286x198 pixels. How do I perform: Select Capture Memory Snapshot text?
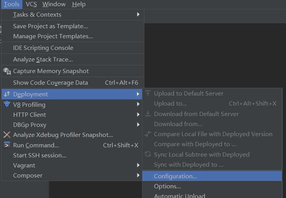tap(51, 71)
